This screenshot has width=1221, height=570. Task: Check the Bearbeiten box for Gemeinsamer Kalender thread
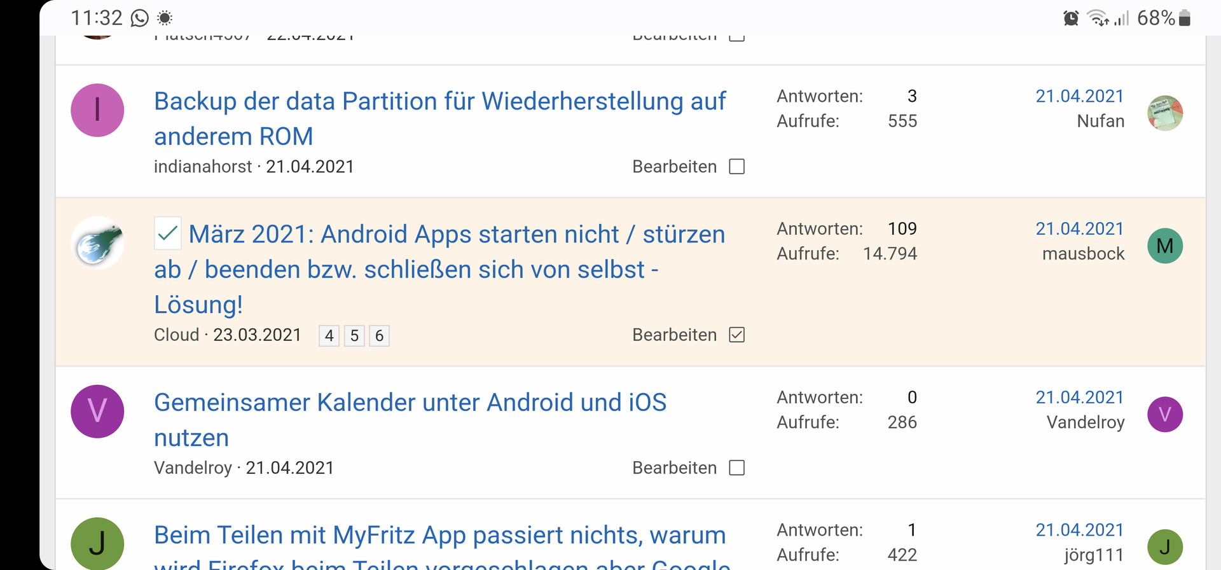tap(736, 468)
